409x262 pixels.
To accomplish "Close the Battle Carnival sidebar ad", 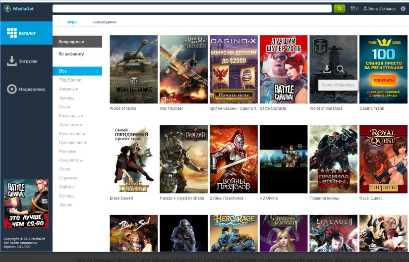I will point(45,183).
